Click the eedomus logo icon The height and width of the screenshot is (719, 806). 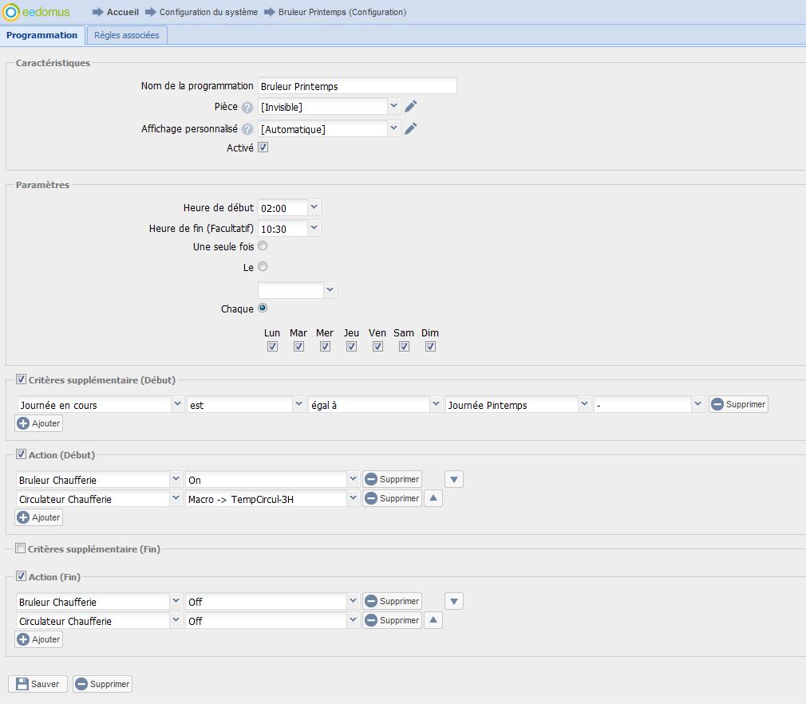11,12
